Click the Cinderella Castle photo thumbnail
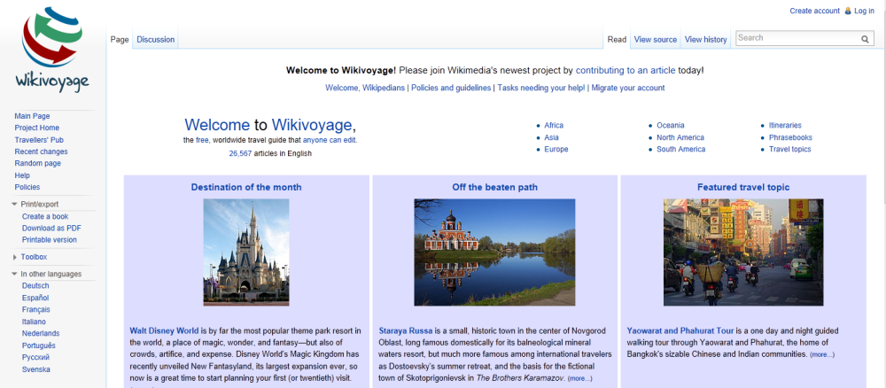Image resolution: width=886 pixels, height=388 pixels. (x=246, y=252)
